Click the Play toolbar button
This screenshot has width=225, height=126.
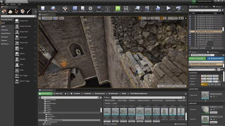pyautogui.click(x=169, y=9)
